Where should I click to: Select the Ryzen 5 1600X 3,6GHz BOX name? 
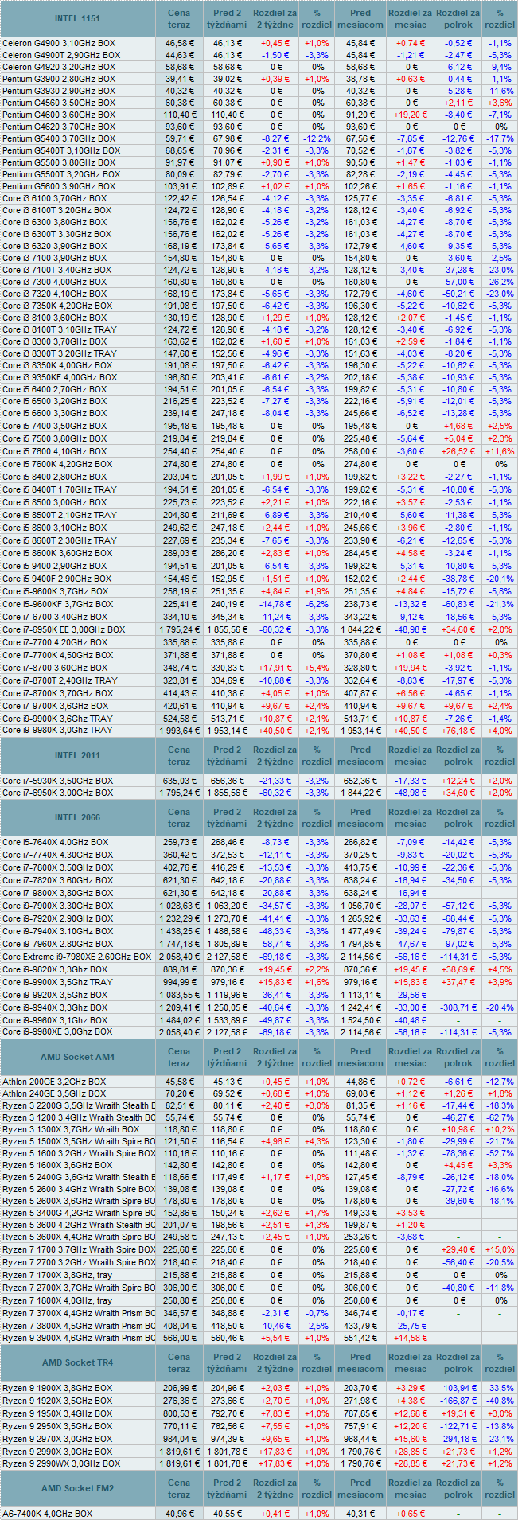pos(57,1165)
